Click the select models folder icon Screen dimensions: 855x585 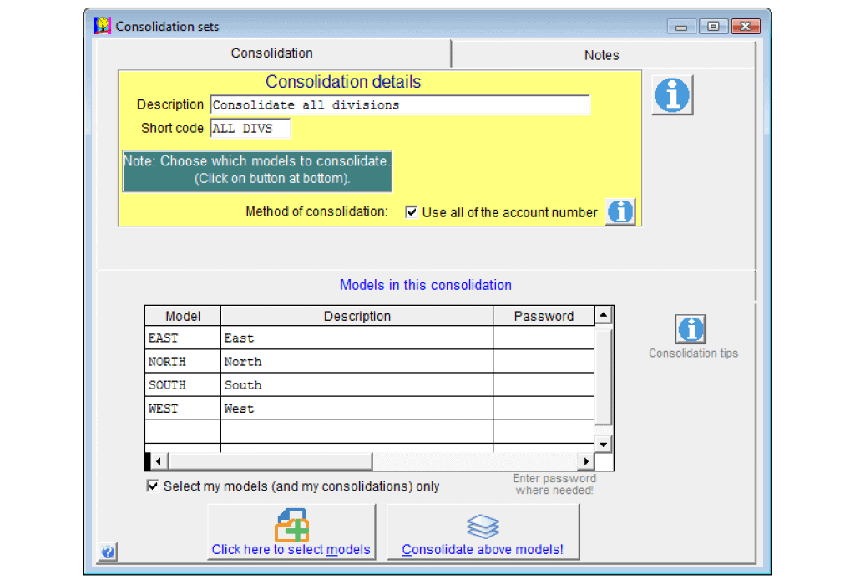tap(291, 525)
